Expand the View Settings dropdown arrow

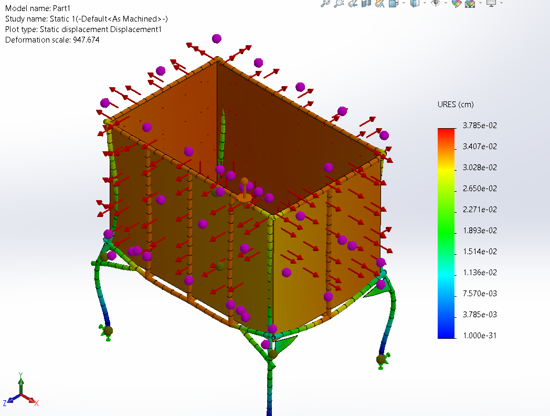tap(501, 3)
